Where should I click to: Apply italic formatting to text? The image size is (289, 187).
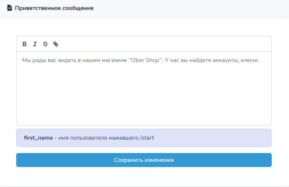tap(35, 44)
